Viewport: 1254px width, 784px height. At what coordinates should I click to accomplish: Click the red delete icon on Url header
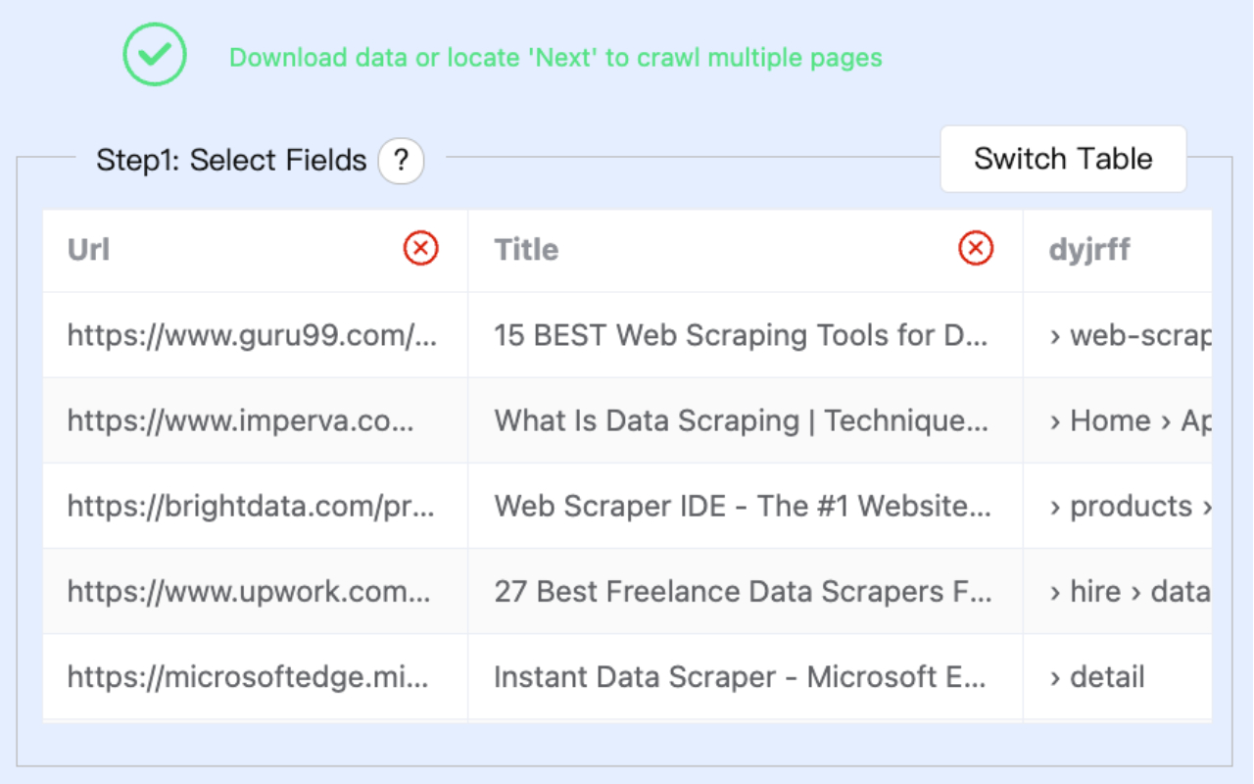(x=419, y=249)
